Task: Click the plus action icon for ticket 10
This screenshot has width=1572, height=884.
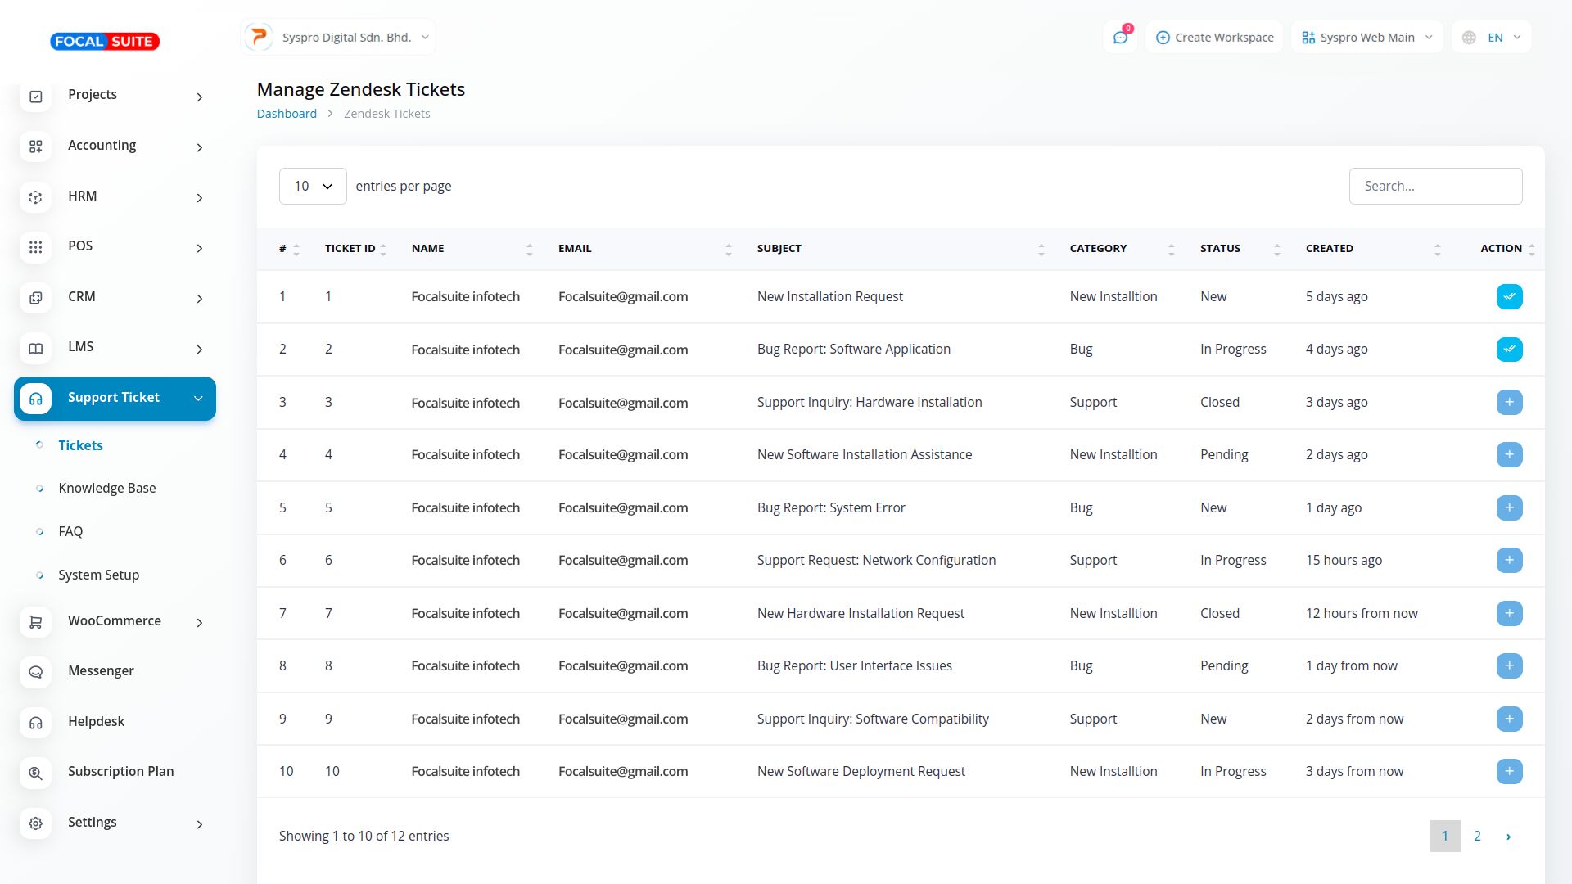Action: (x=1509, y=772)
